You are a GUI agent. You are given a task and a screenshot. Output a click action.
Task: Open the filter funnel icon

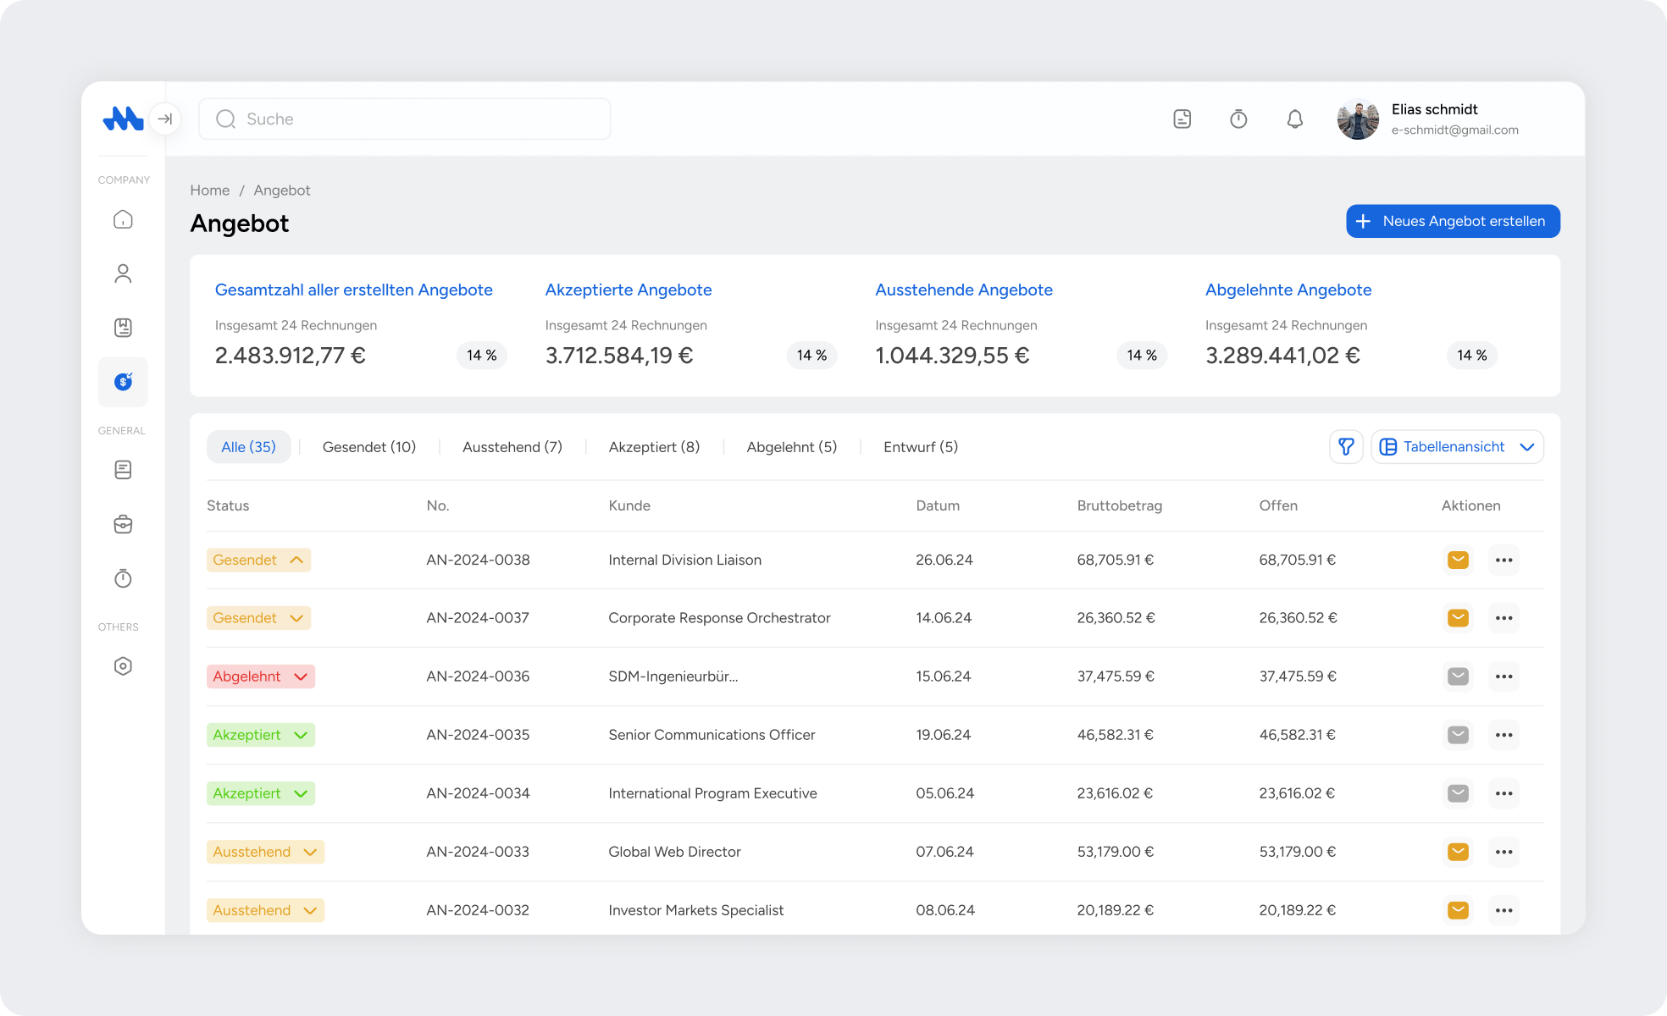[x=1345, y=447]
